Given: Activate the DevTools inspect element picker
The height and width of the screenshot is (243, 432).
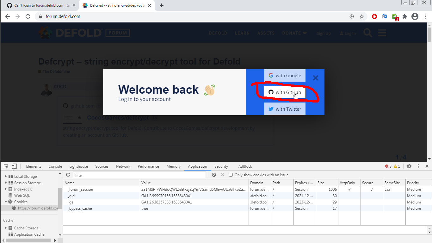Looking at the screenshot, I should tap(6, 166).
